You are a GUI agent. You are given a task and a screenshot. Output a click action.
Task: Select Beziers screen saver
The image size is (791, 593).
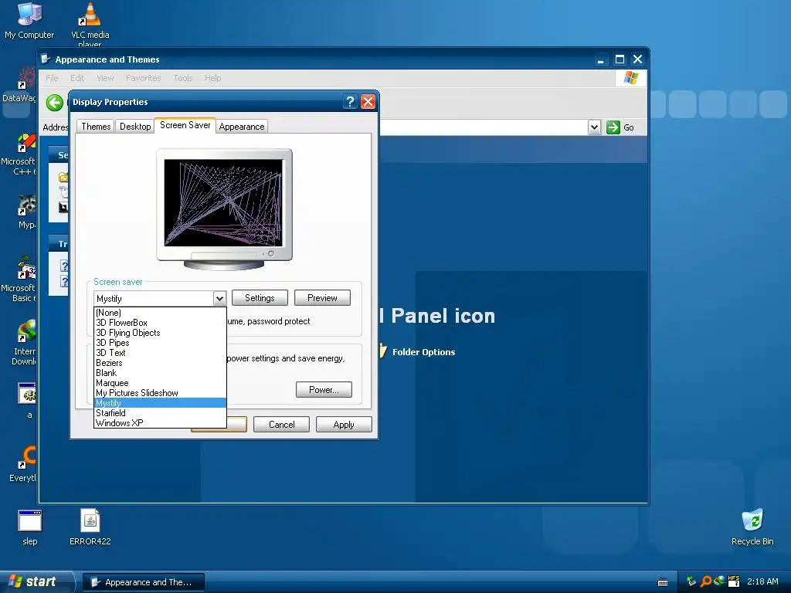[x=160, y=363]
